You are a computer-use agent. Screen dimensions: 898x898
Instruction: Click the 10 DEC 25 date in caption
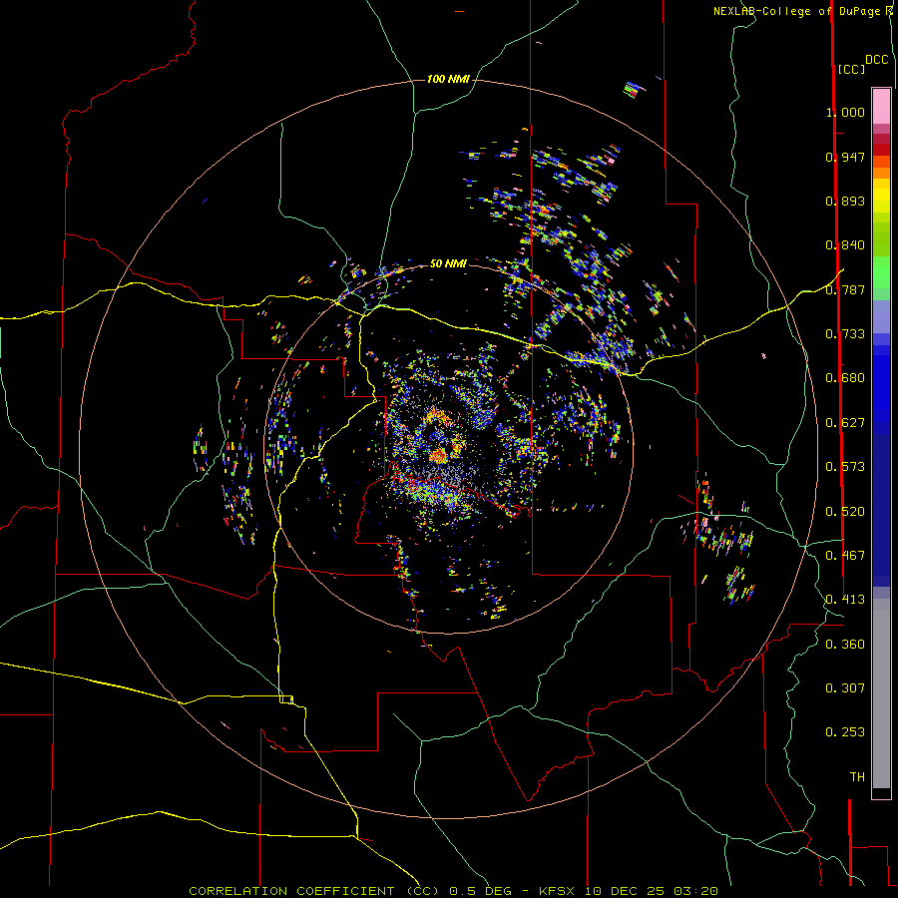click(627, 891)
